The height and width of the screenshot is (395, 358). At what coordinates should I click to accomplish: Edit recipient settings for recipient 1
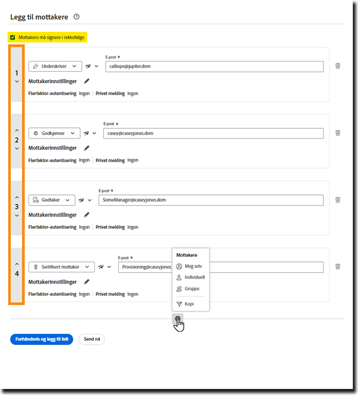pyautogui.click(x=87, y=81)
